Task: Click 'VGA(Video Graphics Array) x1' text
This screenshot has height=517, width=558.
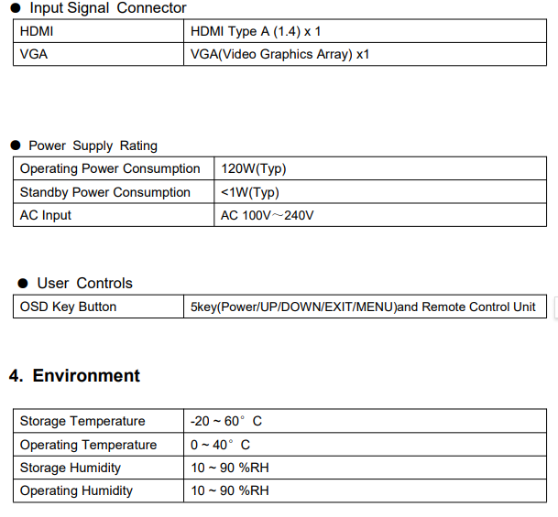Action: tap(279, 54)
